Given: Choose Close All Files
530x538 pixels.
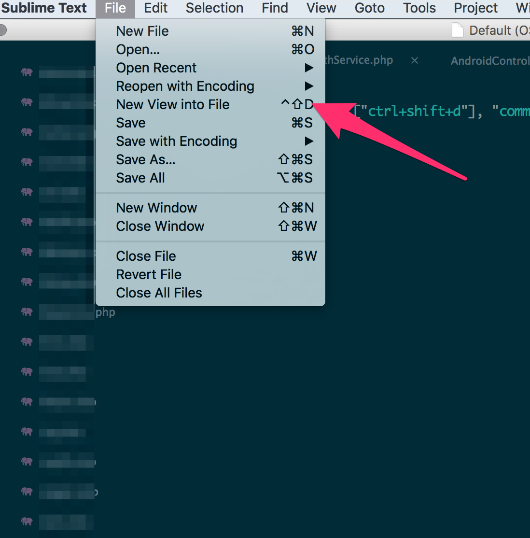Looking at the screenshot, I should click(x=210, y=293).
